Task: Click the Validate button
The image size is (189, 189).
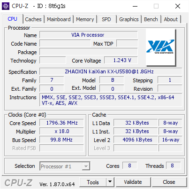Action: [x=133, y=182]
